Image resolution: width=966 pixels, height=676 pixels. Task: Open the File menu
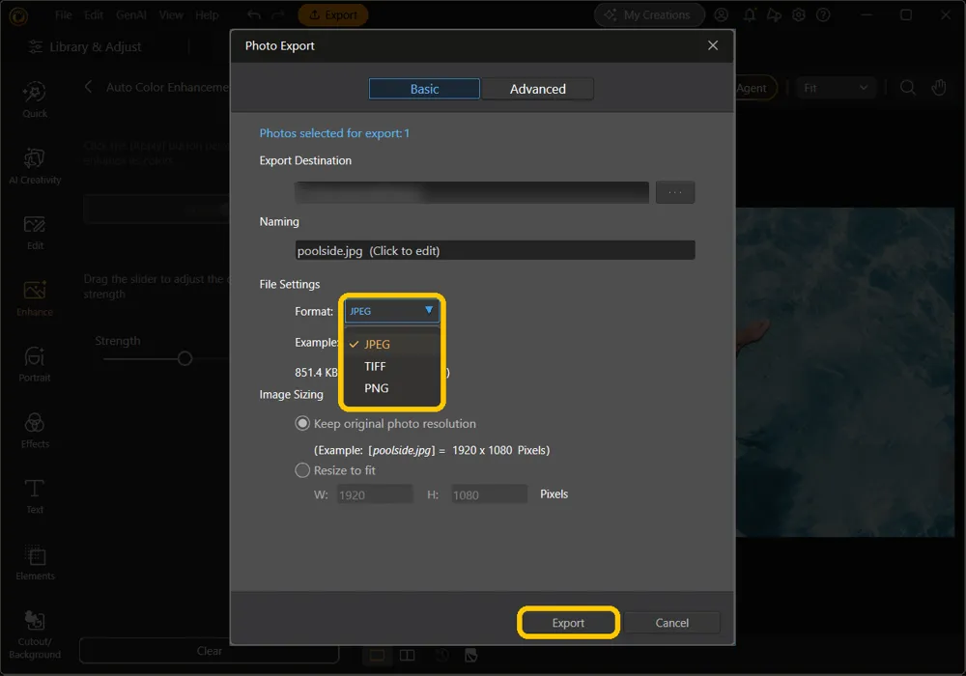[x=64, y=14]
